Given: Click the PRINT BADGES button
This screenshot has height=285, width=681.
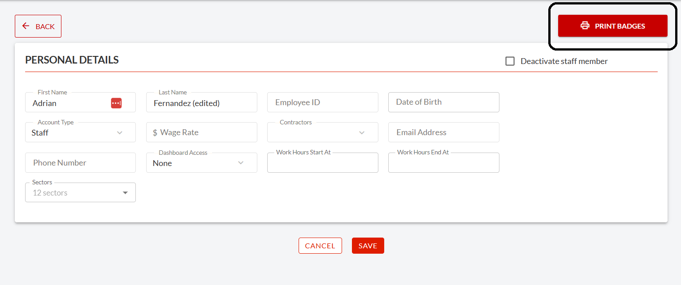Looking at the screenshot, I should tap(612, 26).
